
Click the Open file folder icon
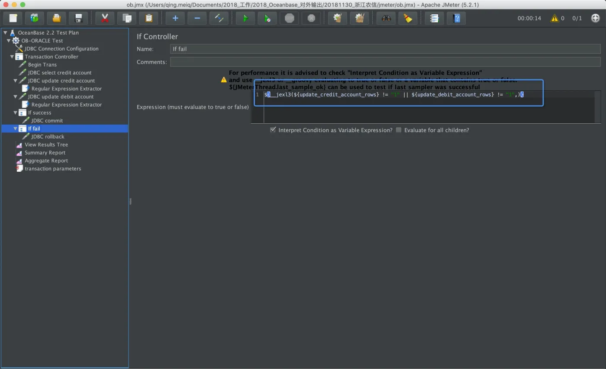pos(56,18)
